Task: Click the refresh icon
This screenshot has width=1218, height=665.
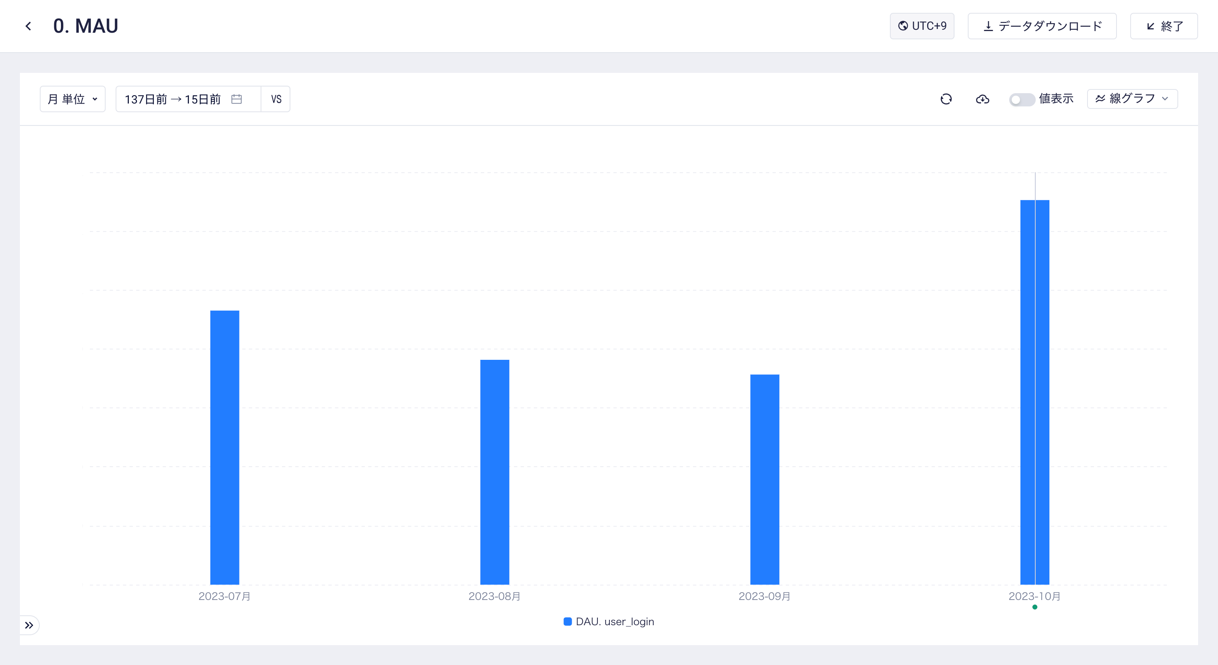Action: coord(946,99)
